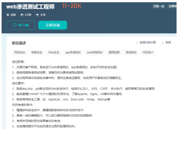The height and width of the screenshot is (142, 181).
Task: Open 微信扫码分享 link
Action: (148, 42)
